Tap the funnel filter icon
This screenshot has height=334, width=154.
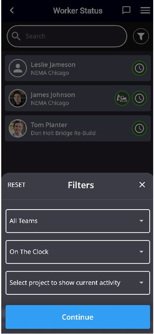(141, 36)
